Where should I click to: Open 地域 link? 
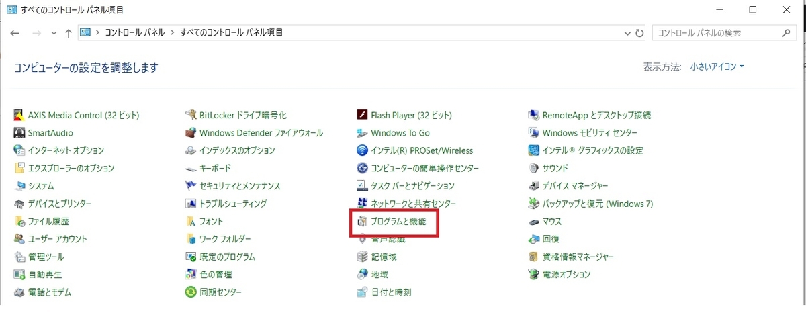pos(379,274)
